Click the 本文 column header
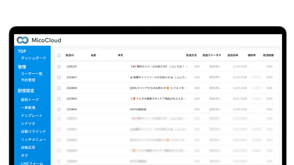The width and height of the screenshot is (294, 165). (120, 55)
